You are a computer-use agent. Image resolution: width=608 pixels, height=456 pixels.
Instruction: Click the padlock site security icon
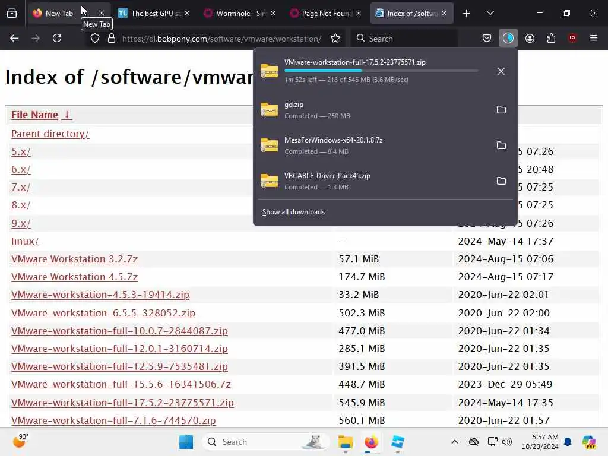click(112, 39)
